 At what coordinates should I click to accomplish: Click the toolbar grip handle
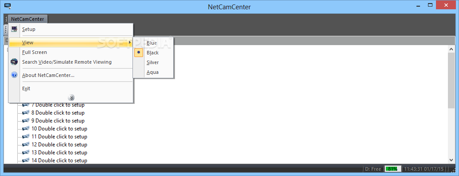pos(6,29)
